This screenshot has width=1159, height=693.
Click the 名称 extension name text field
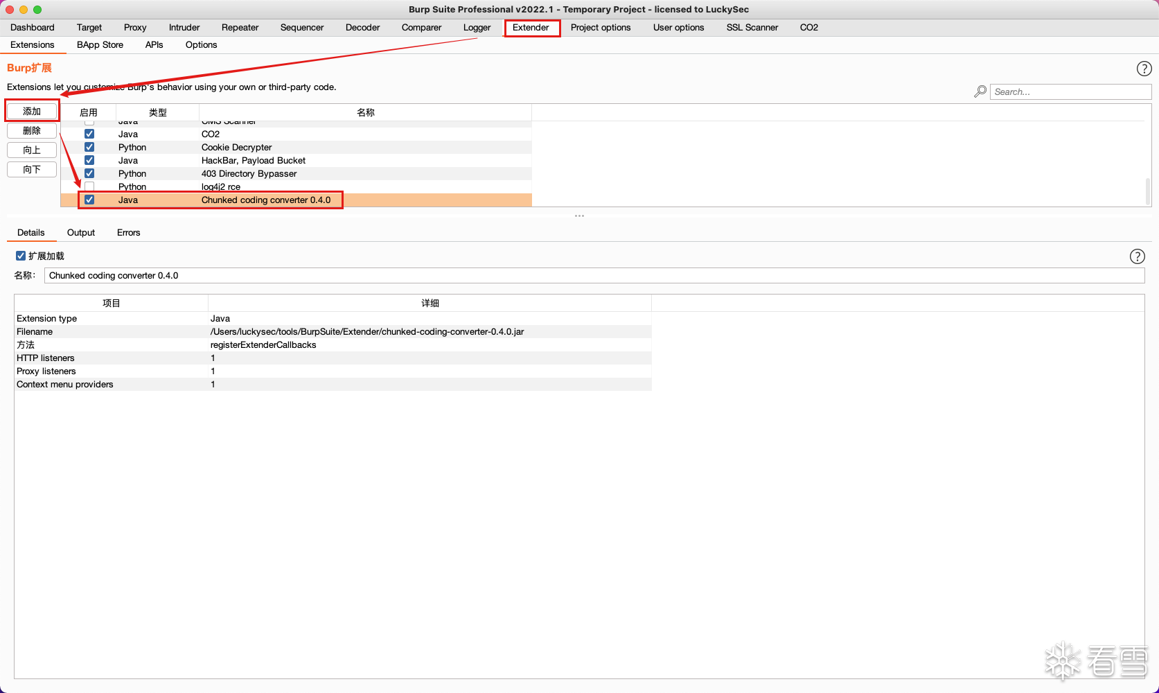(594, 275)
